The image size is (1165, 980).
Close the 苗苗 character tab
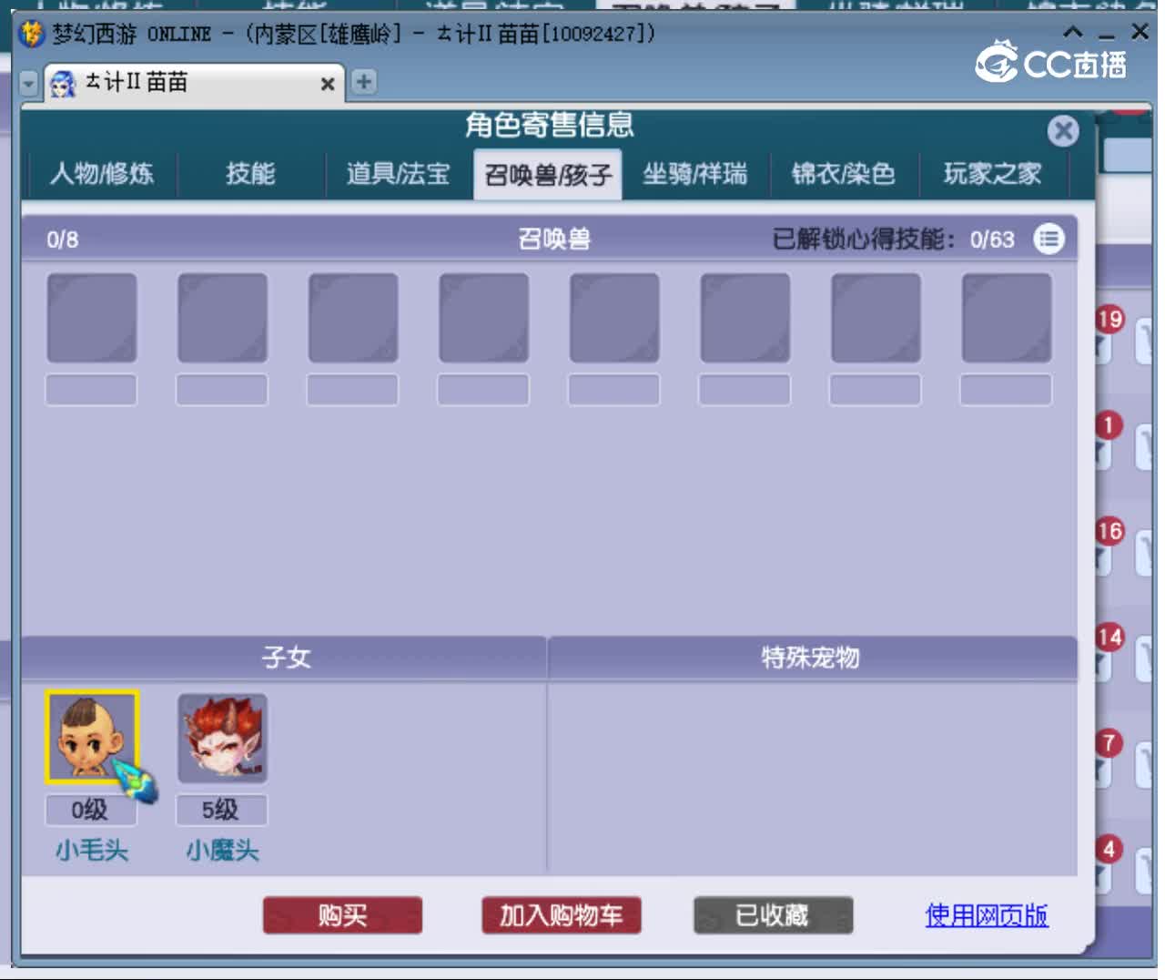(x=328, y=84)
